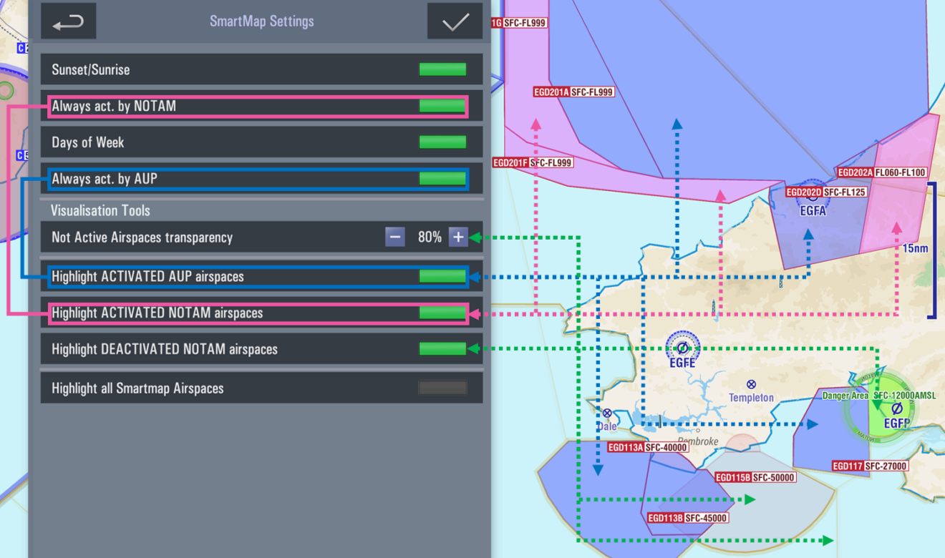Click the EGD201F SFC-FL999 airspace label
The width and height of the screenshot is (945, 558).
tap(533, 162)
